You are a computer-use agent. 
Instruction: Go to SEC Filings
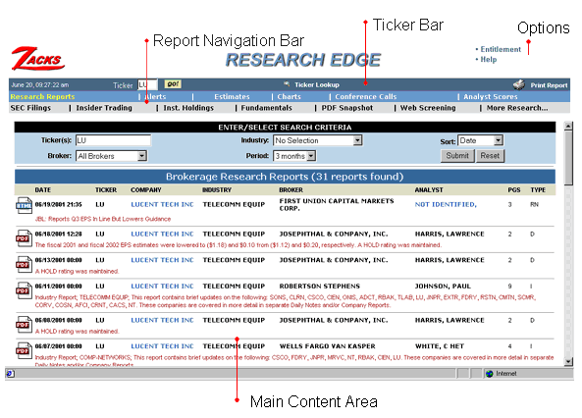(x=30, y=108)
